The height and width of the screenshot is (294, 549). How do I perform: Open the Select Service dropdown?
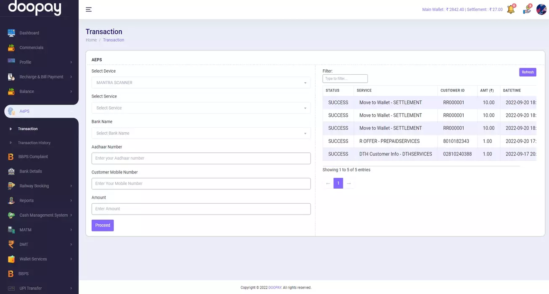point(201,108)
